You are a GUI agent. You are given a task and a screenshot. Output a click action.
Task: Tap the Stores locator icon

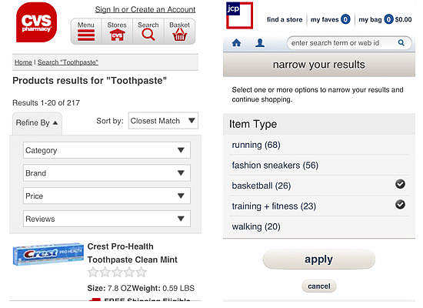tap(117, 35)
